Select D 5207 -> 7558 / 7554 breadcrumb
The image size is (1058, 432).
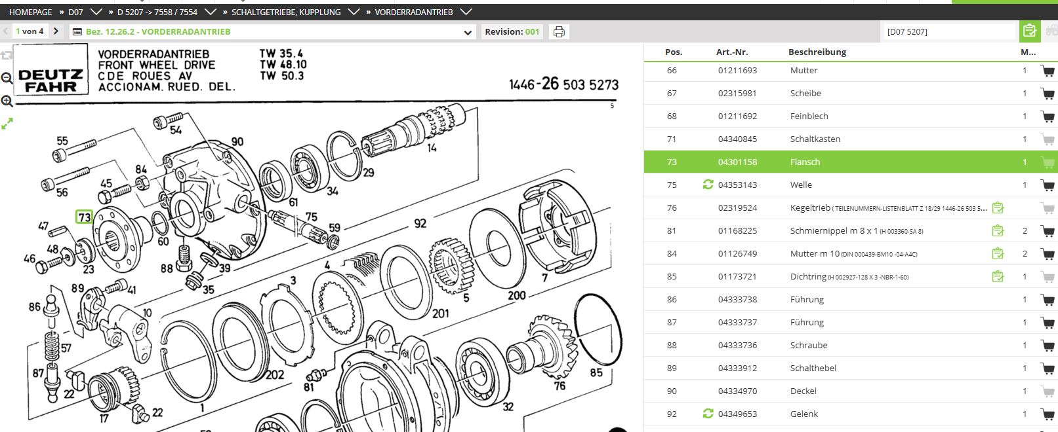click(157, 12)
